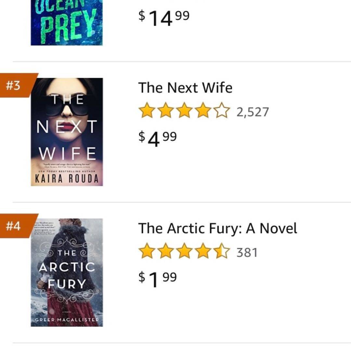Screen dimensions: 351x351
Task: Click Kaira Rouda author name on cover
Action: pyautogui.click(x=67, y=179)
